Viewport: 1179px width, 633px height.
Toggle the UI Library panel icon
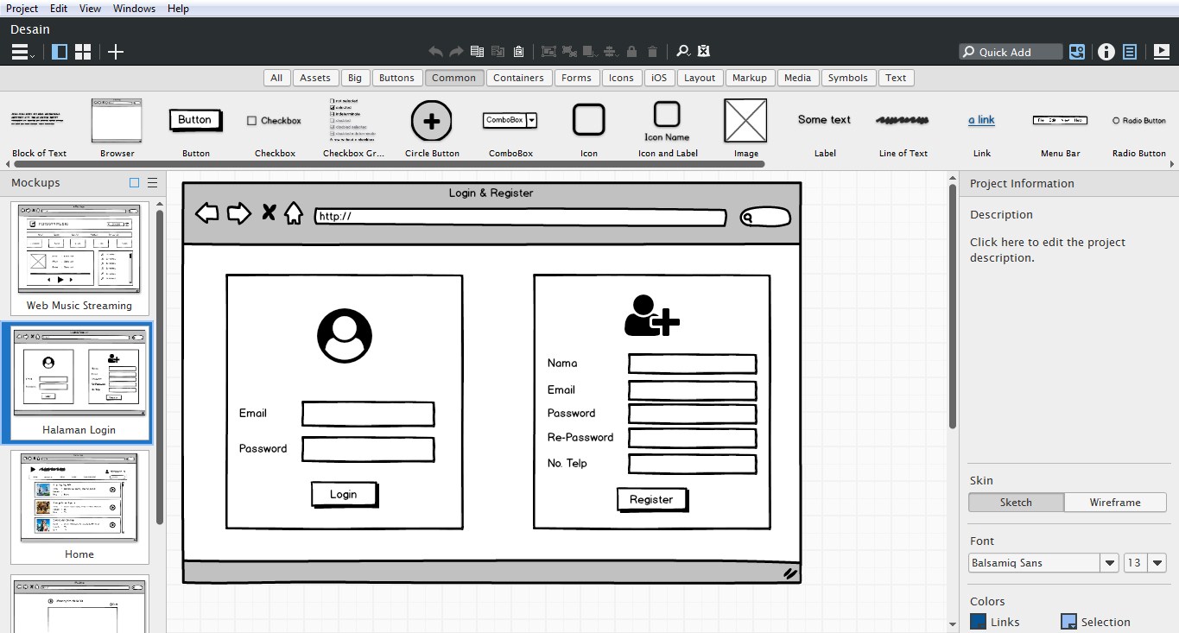[1077, 52]
